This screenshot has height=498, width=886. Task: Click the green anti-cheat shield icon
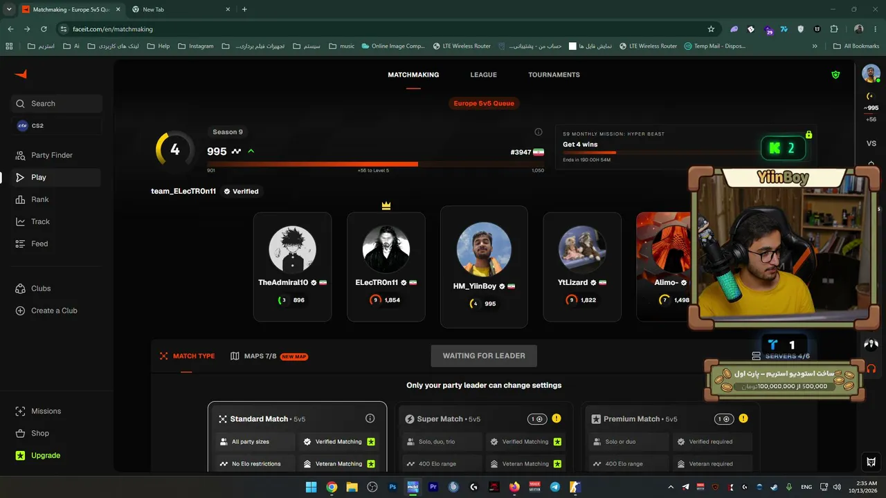(835, 75)
